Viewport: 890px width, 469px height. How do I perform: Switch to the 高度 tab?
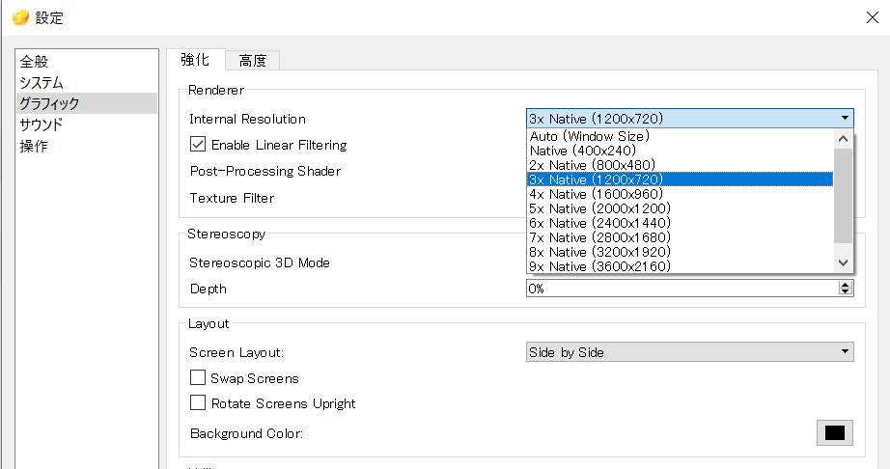(x=252, y=60)
